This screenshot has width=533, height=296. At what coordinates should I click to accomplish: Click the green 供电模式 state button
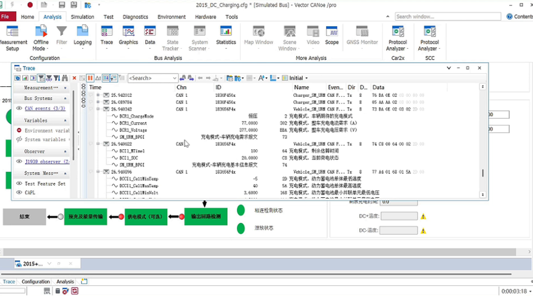coord(146,216)
